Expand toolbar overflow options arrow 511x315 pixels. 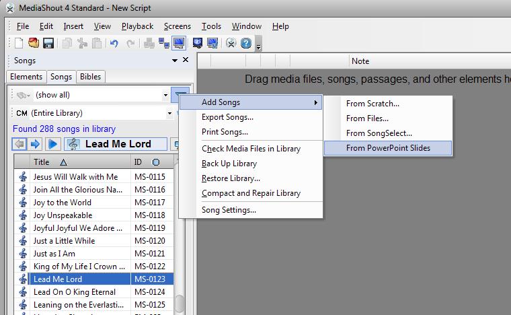click(x=258, y=44)
